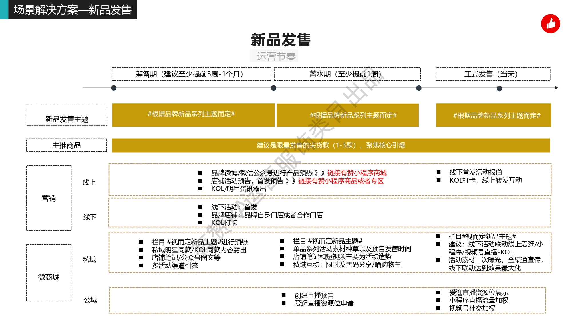
Task: Select the 营销 category box
Action: [x=49, y=198]
